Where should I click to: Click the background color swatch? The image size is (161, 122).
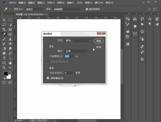point(9,77)
